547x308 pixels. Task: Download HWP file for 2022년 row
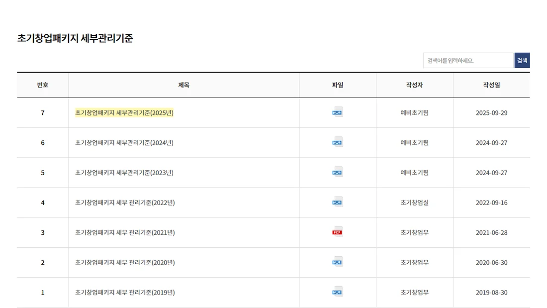tap(337, 202)
